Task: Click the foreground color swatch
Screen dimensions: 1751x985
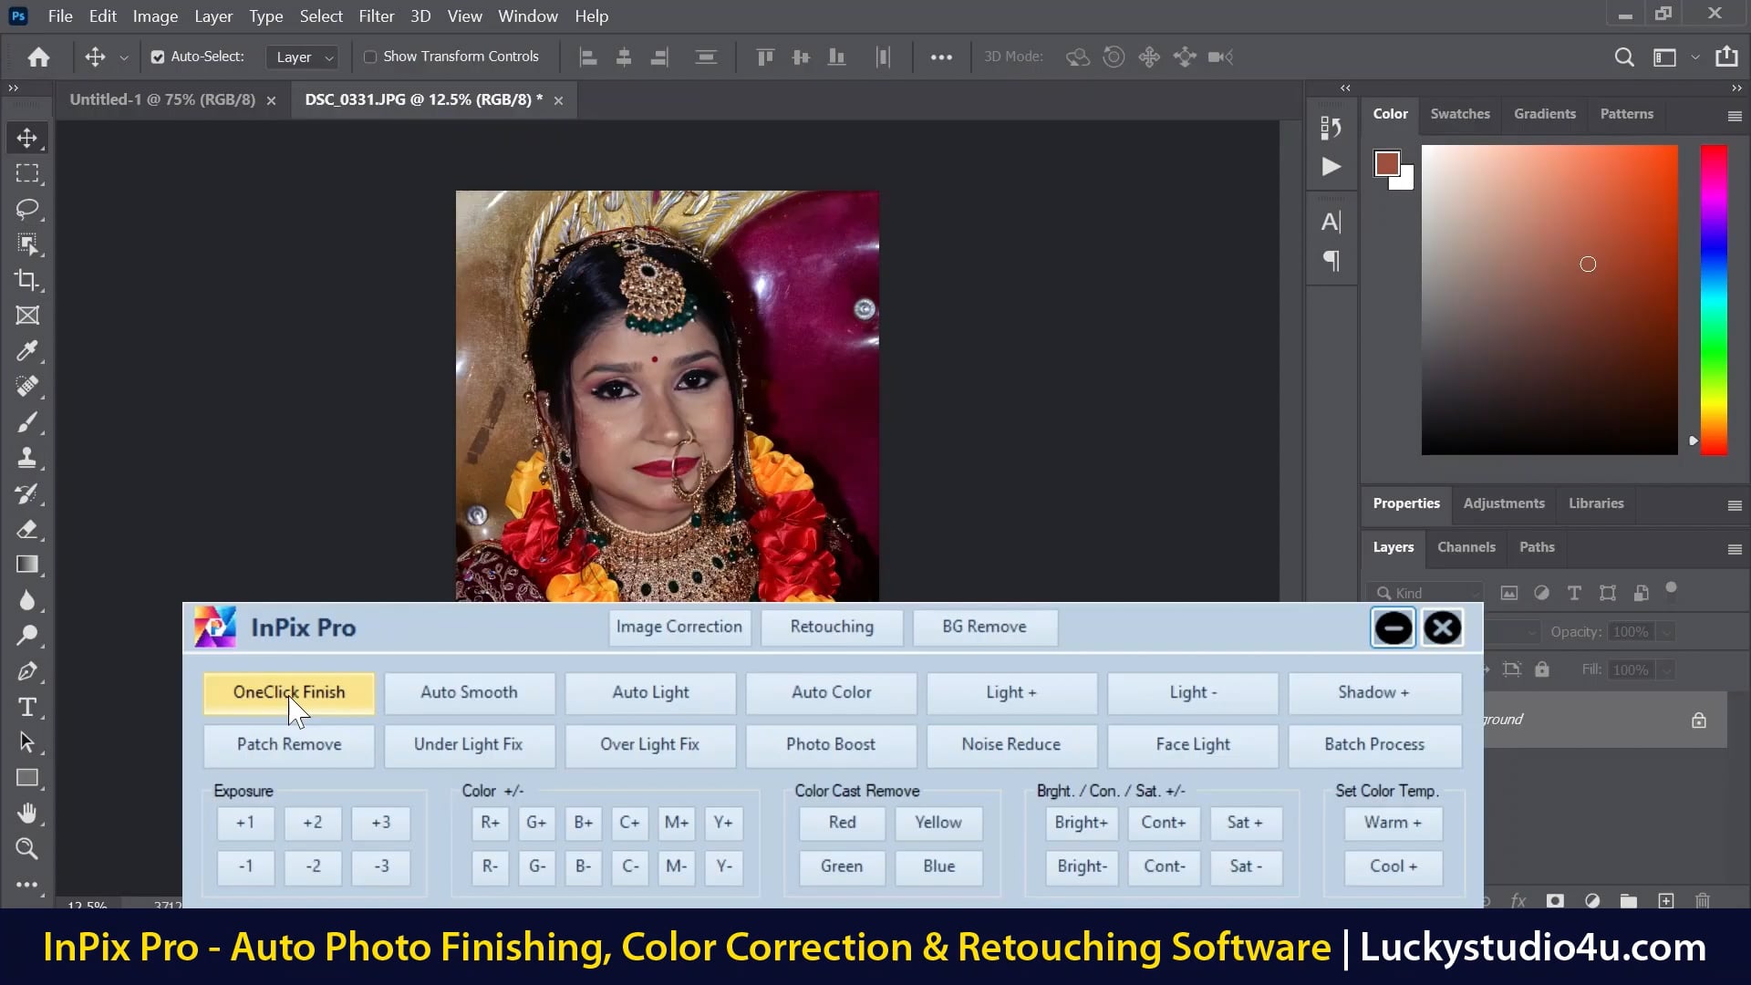Action: pos(1387,164)
